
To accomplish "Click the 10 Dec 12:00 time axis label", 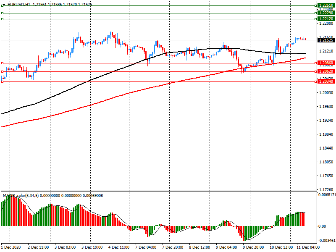I will (281, 247).
